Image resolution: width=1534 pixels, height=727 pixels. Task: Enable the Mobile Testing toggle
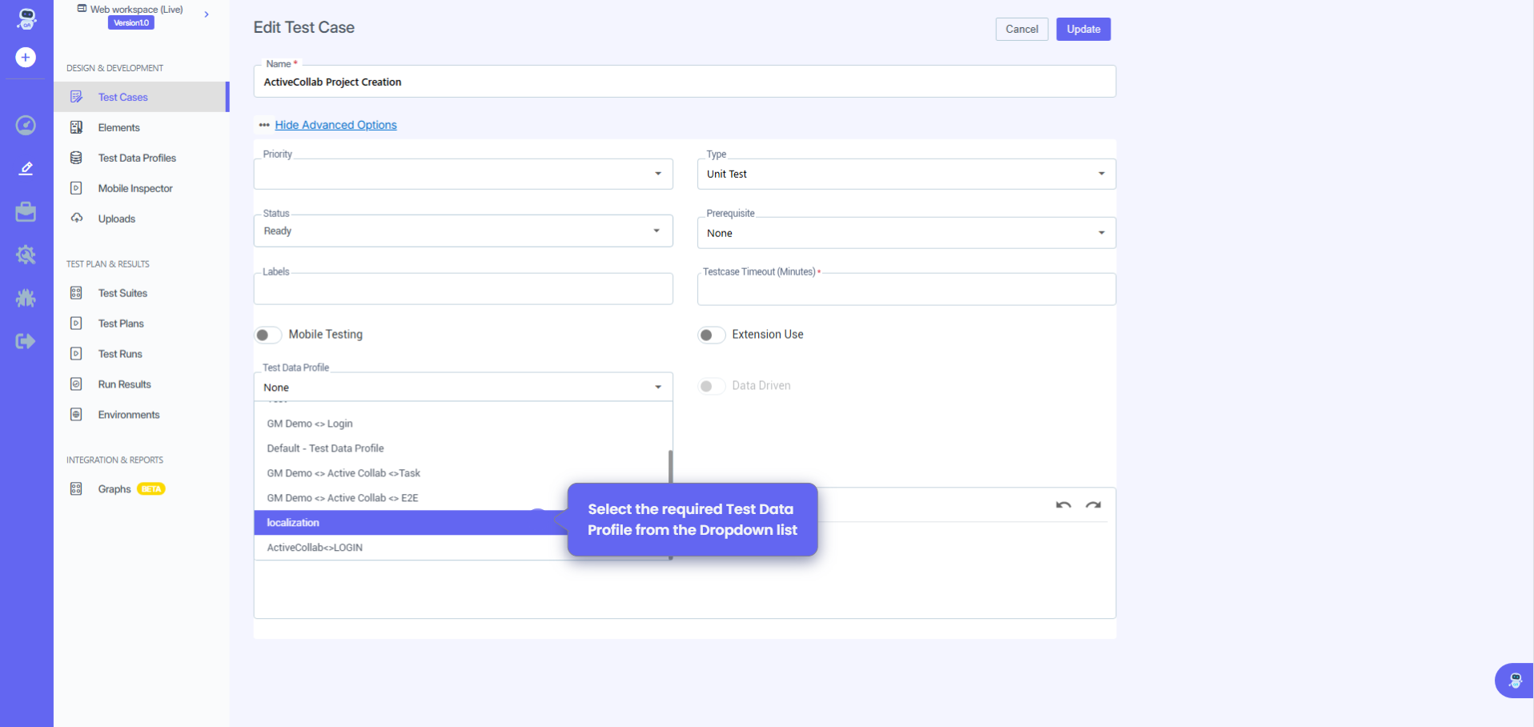click(x=267, y=335)
